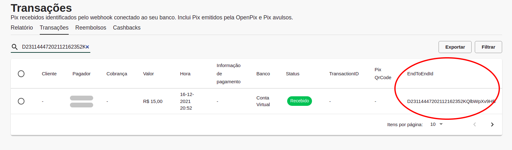Click the Filtrar button

tap(488, 47)
